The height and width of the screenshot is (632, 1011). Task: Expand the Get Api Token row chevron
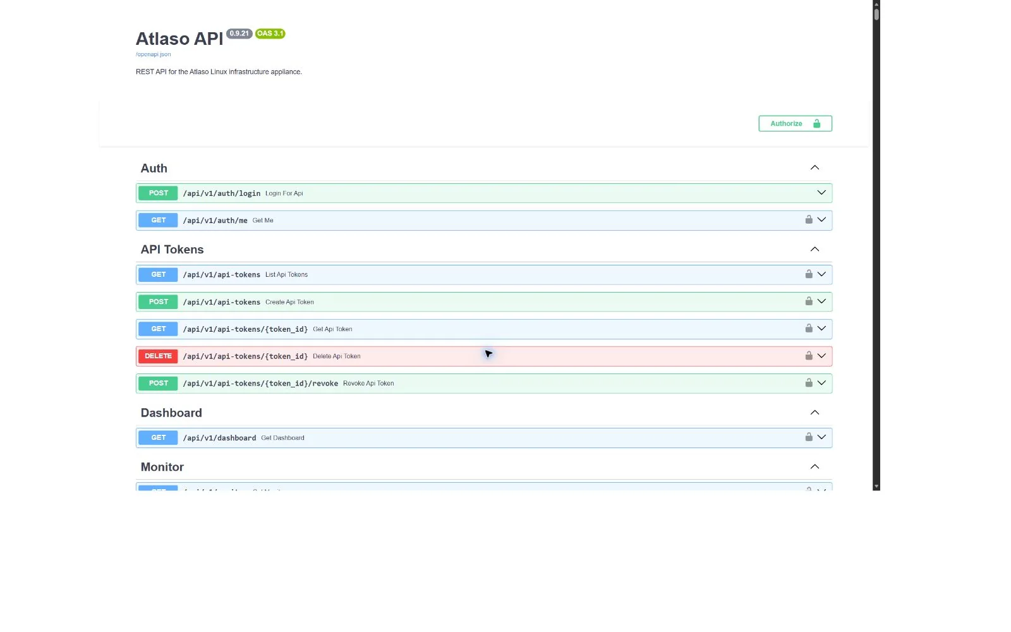pos(821,329)
